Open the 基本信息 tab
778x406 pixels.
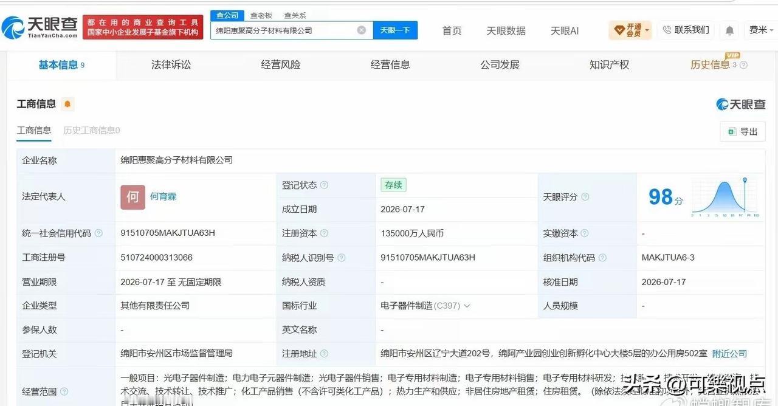(x=61, y=65)
